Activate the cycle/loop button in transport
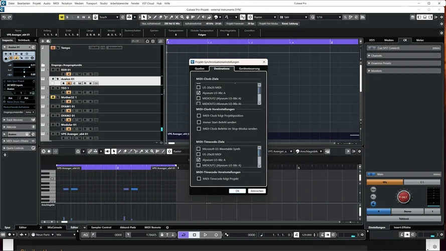This screenshot has width=446, height=251. point(184,234)
